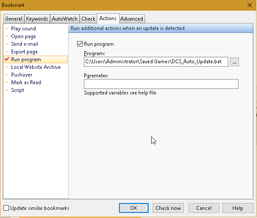Select the Check tab
257x218 pixels.
pyautogui.click(x=88, y=19)
